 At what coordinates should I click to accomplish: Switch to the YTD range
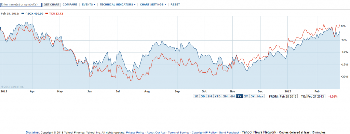pyautogui.click(x=217, y=96)
